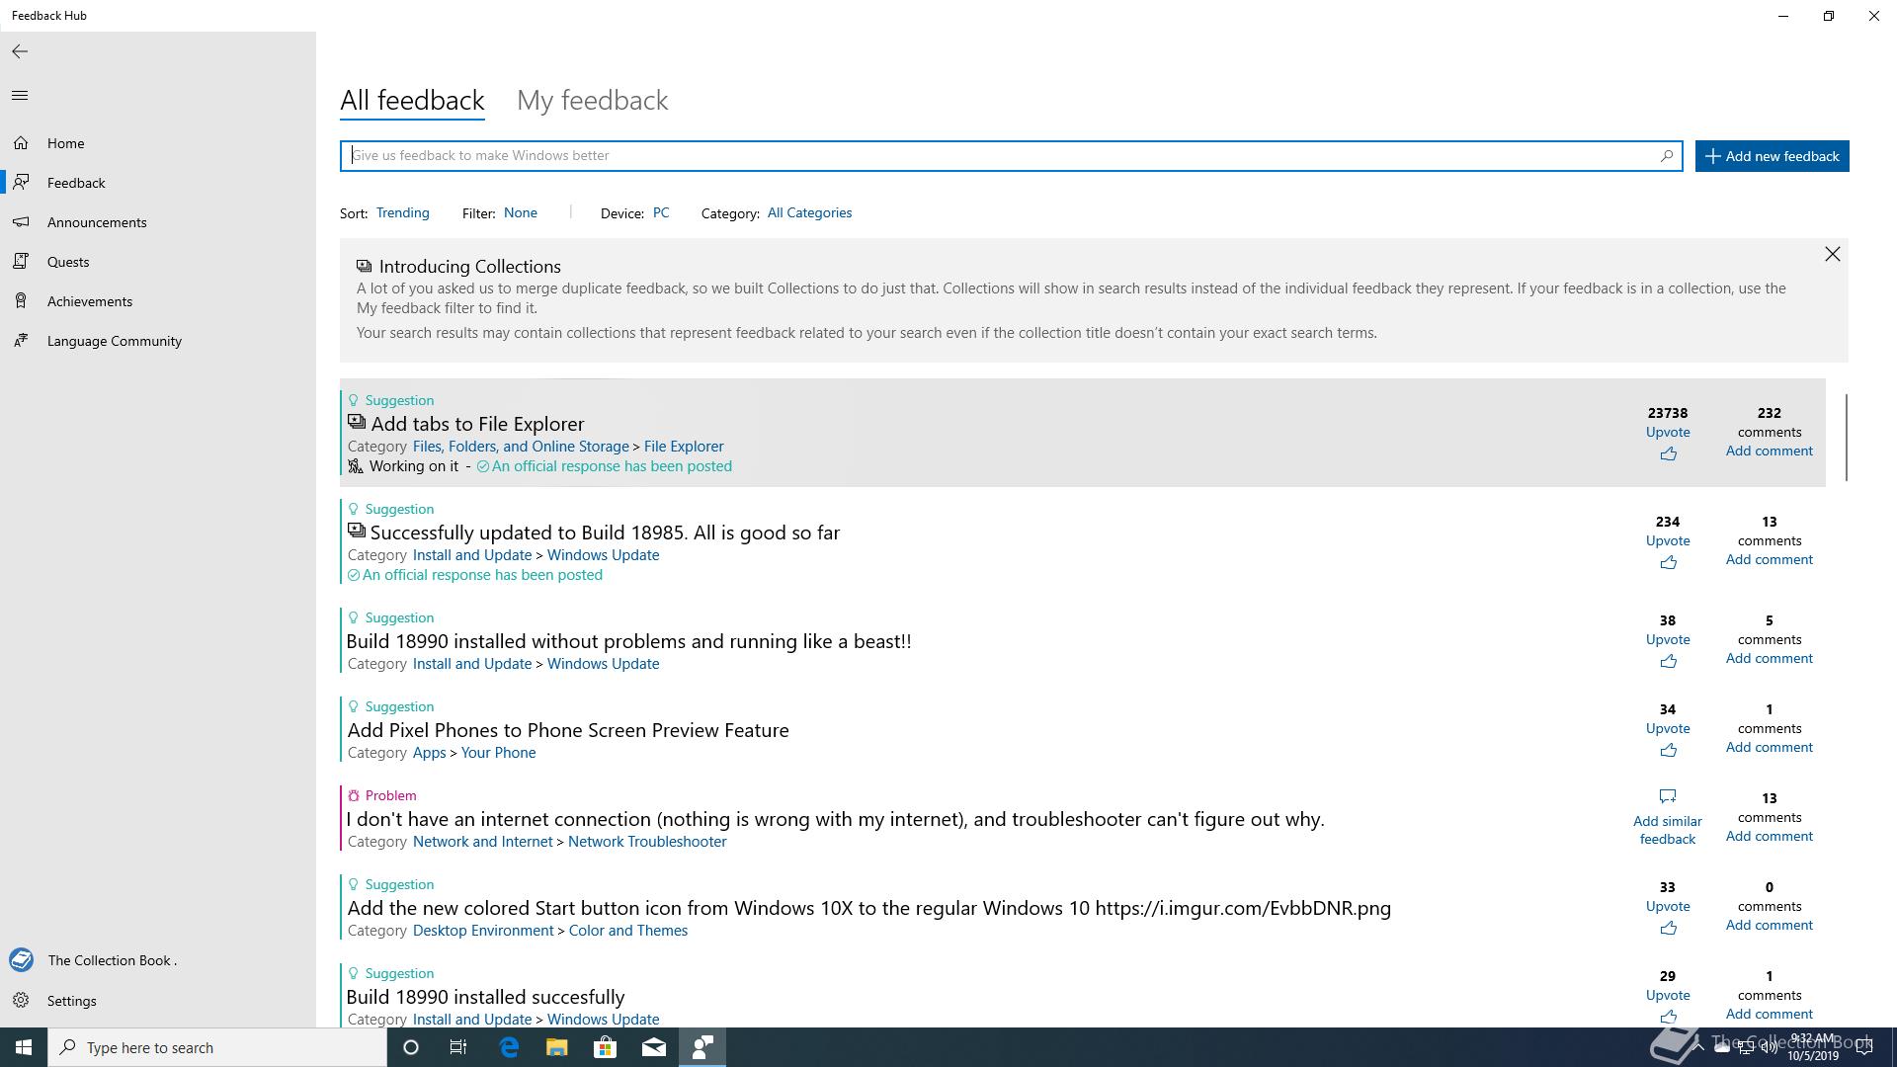
Task: Upvote Add Pixel Phones feedback
Action: click(x=1668, y=751)
